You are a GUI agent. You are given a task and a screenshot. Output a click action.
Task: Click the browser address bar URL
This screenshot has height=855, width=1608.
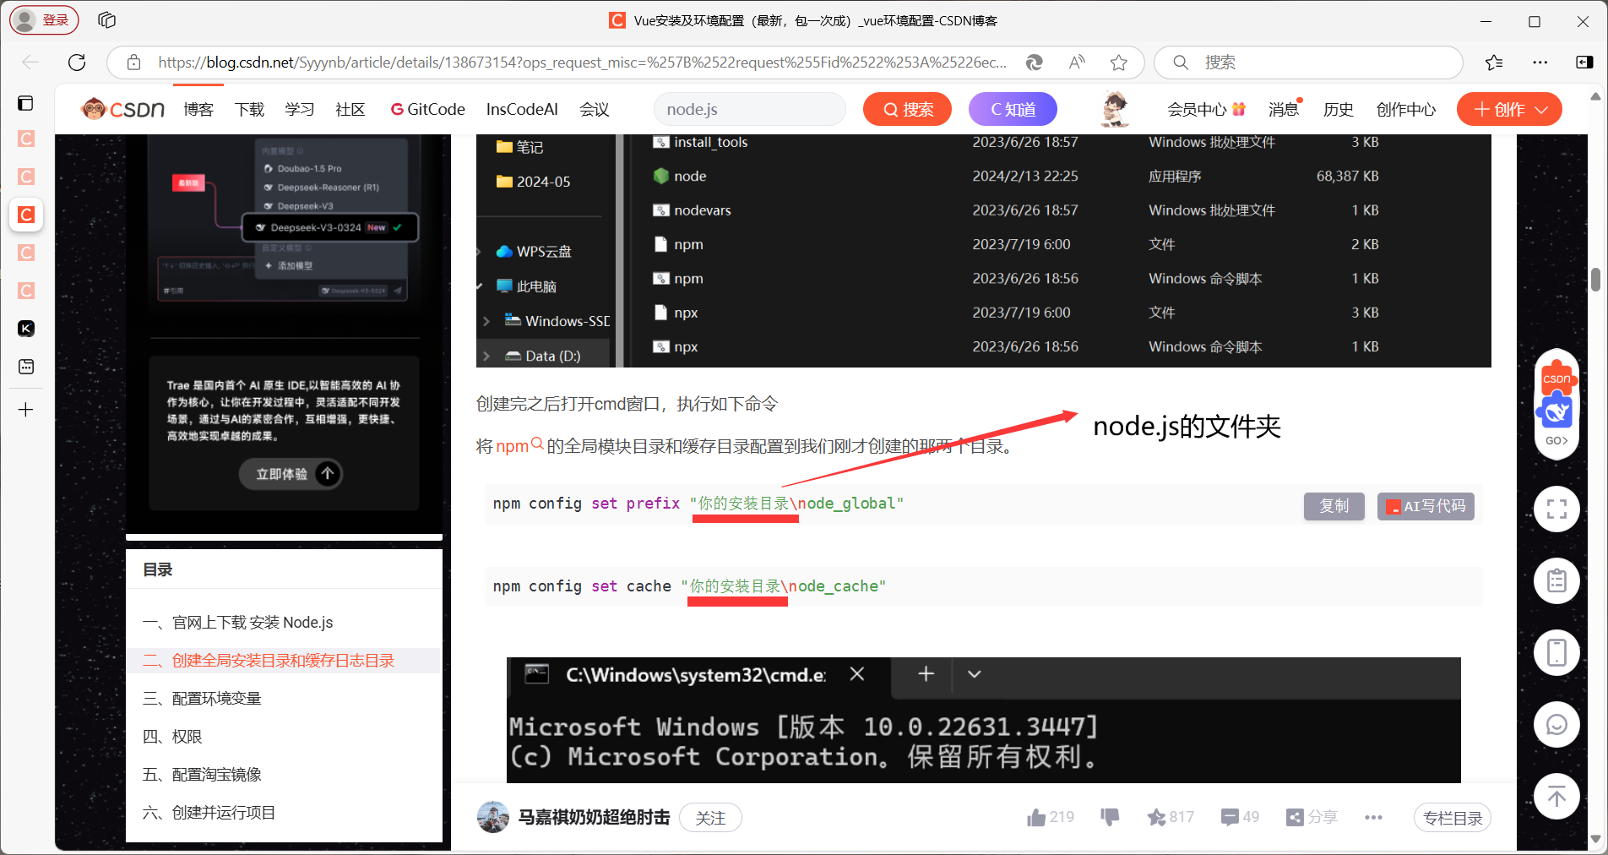[582, 63]
